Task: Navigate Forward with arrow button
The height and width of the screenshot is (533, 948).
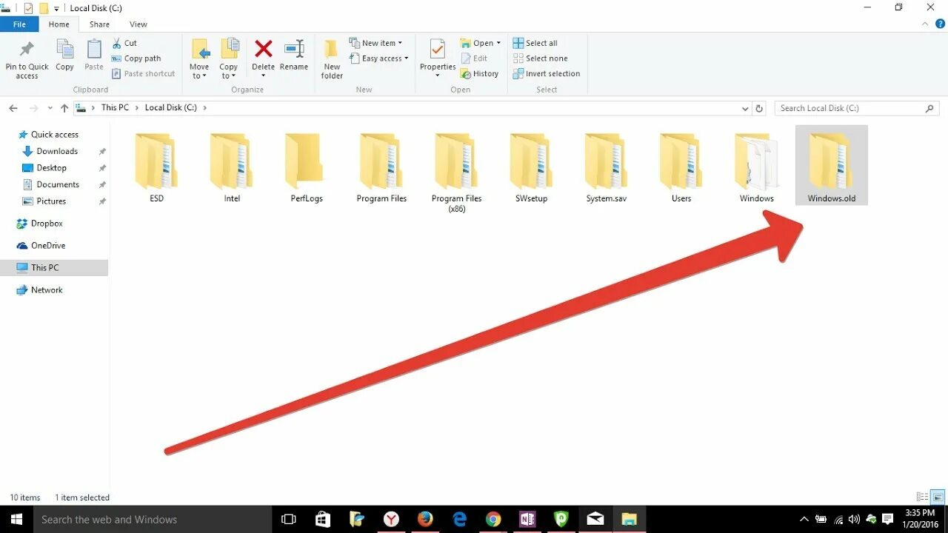Action: pyautogui.click(x=33, y=108)
